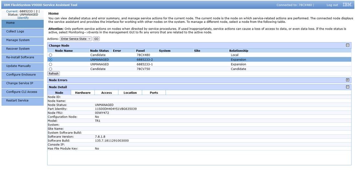
Task: Click the Error column header
Action: pyautogui.click(x=117, y=51)
